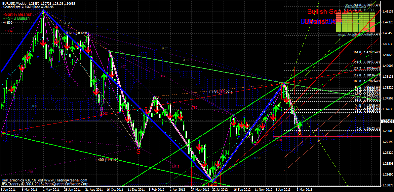
Task: Click the red "1.414" ratio label near the left edge
Action: click(x=9, y=31)
